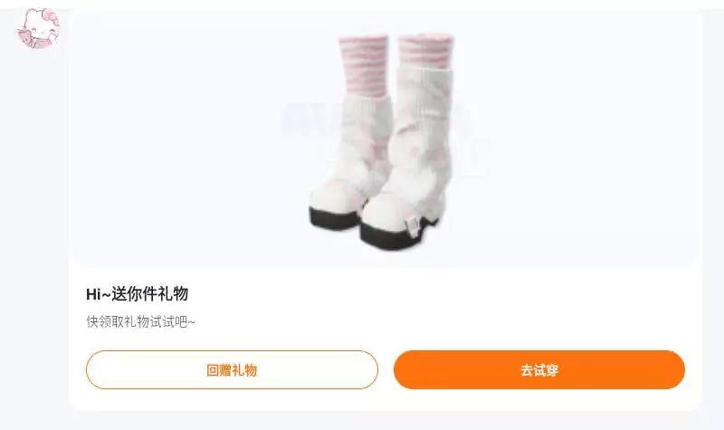Tap the 去试穿 orange button
724x430 pixels.
coord(539,370)
